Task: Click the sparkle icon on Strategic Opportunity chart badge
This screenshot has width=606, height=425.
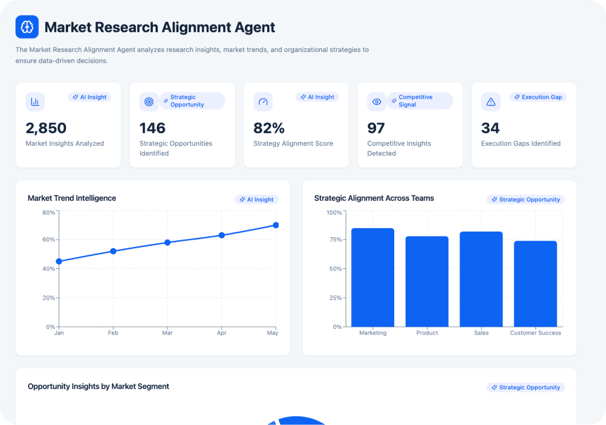Action: click(x=494, y=200)
